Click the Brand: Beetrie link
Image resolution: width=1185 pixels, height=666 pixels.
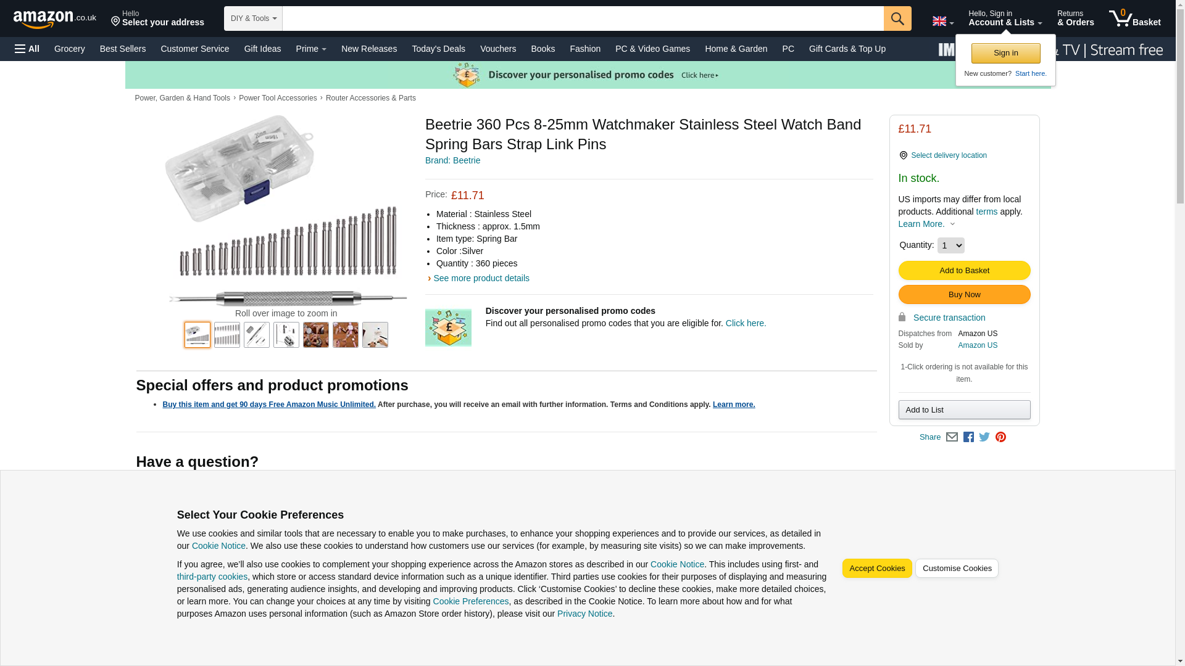[x=452, y=160]
